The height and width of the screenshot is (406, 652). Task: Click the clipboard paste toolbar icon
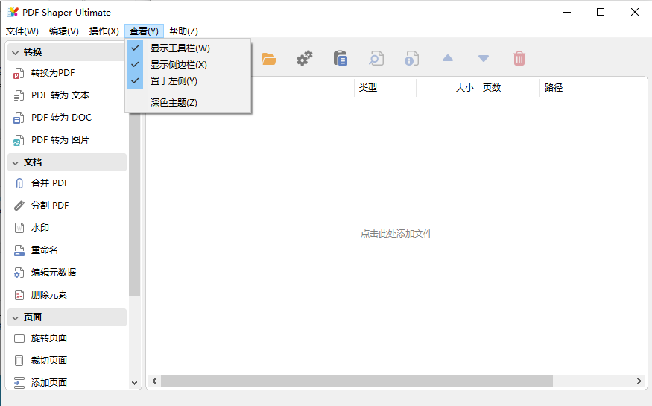pos(340,58)
